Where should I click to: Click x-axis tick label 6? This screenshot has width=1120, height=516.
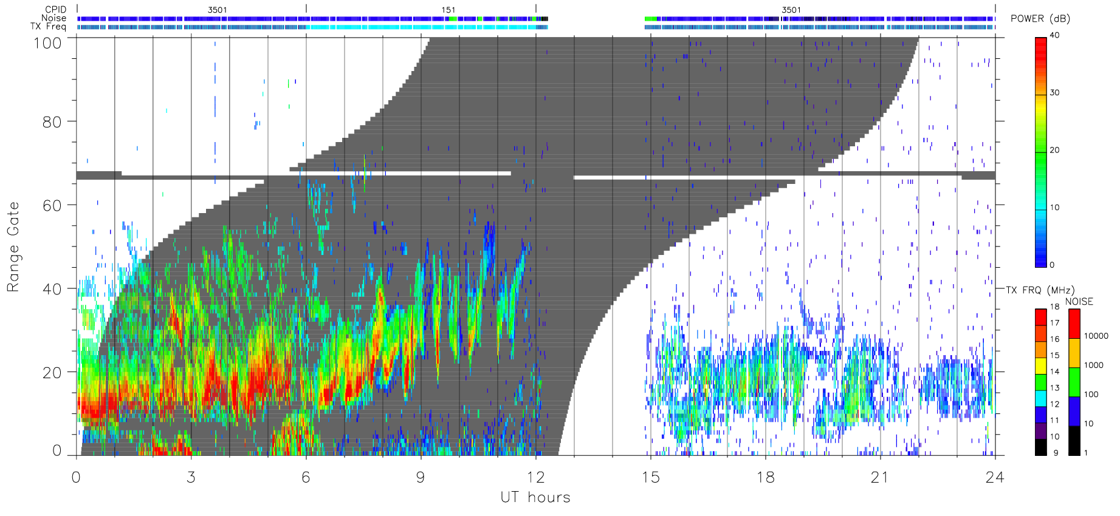pyautogui.click(x=306, y=477)
